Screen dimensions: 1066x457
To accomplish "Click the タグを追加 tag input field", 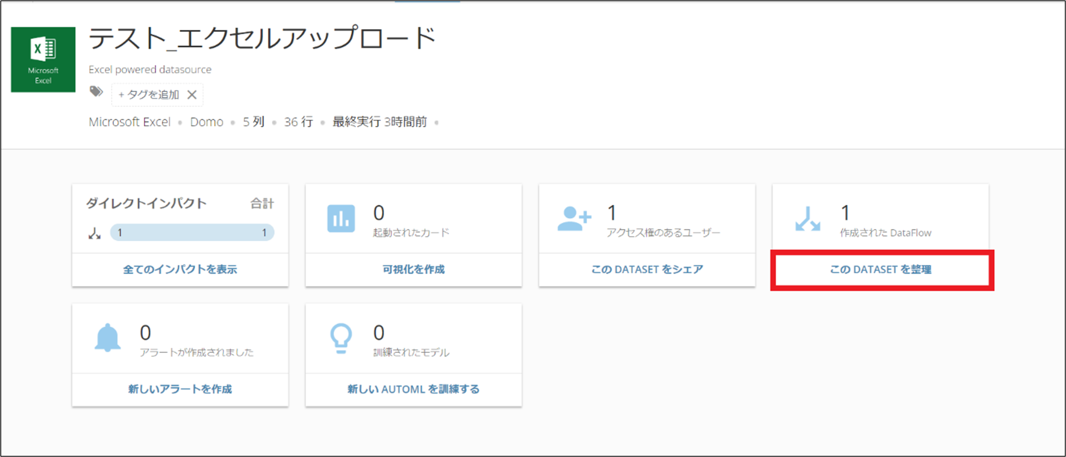I will pos(157,95).
